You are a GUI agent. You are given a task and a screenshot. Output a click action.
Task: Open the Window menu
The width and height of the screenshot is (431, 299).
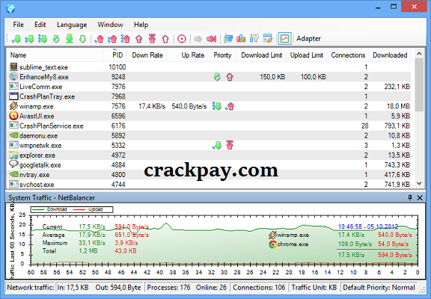[x=110, y=25]
